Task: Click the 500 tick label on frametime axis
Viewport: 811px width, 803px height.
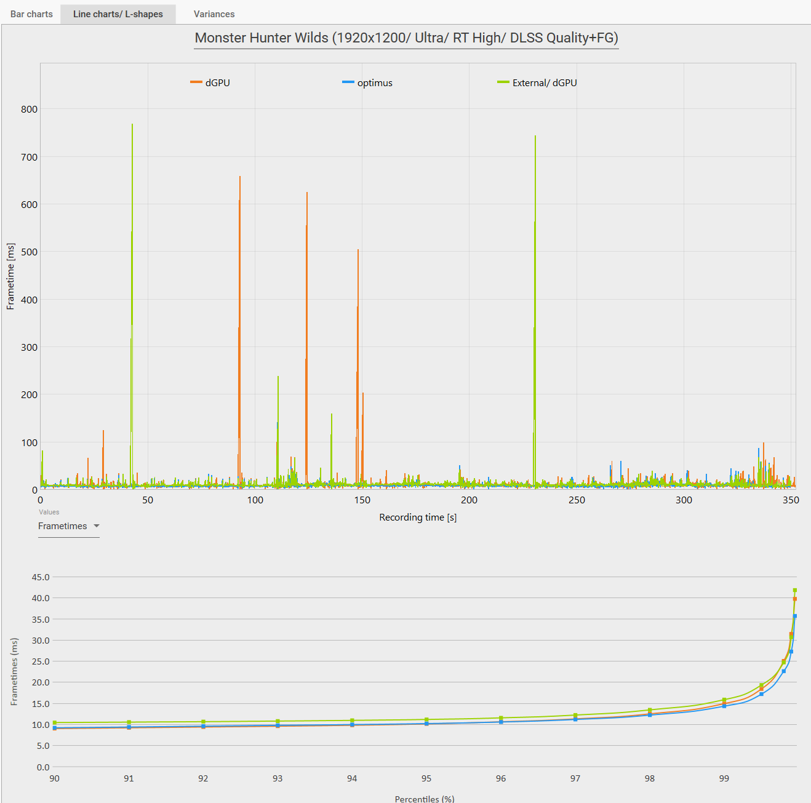Action: 29,252
